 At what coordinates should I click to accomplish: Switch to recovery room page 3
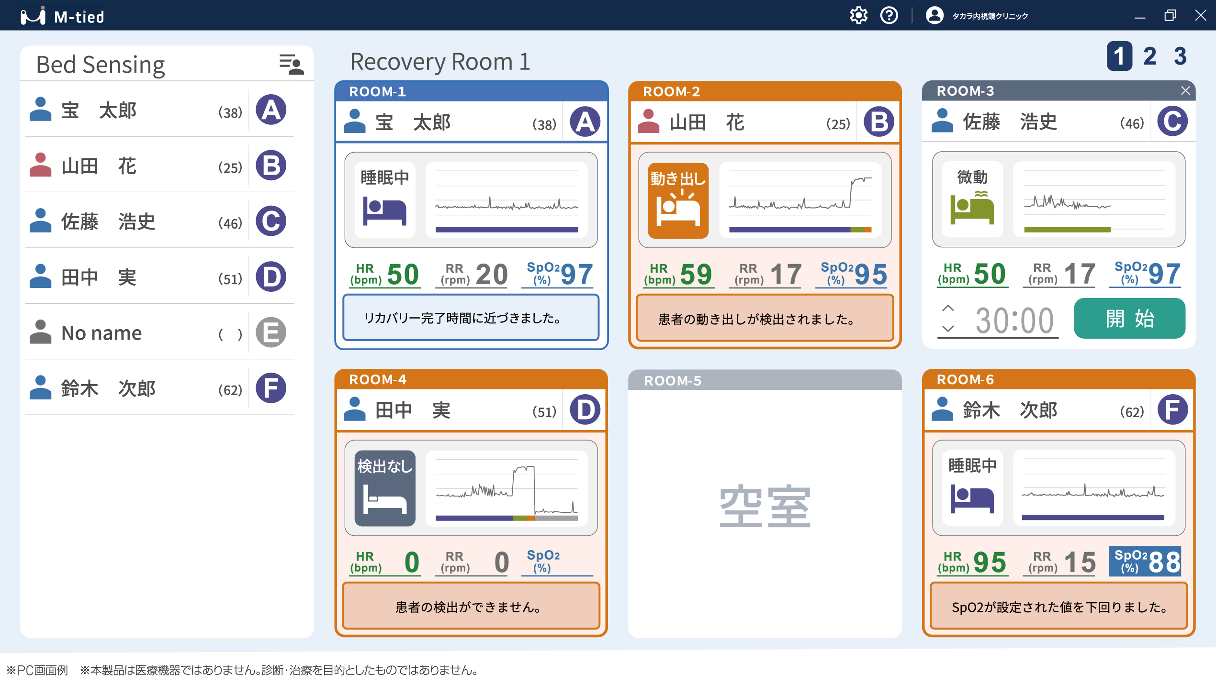[x=1180, y=56]
